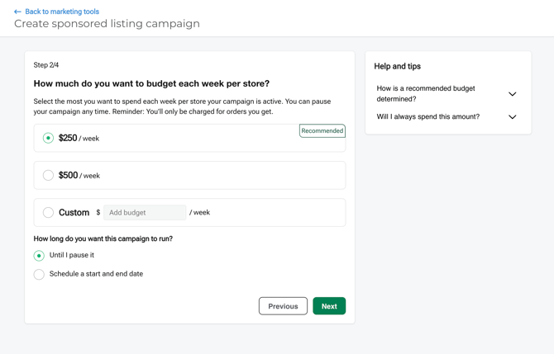Image resolution: width=554 pixels, height=354 pixels.
Task: Choose the Custom budget radio button
Action: tap(48, 213)
